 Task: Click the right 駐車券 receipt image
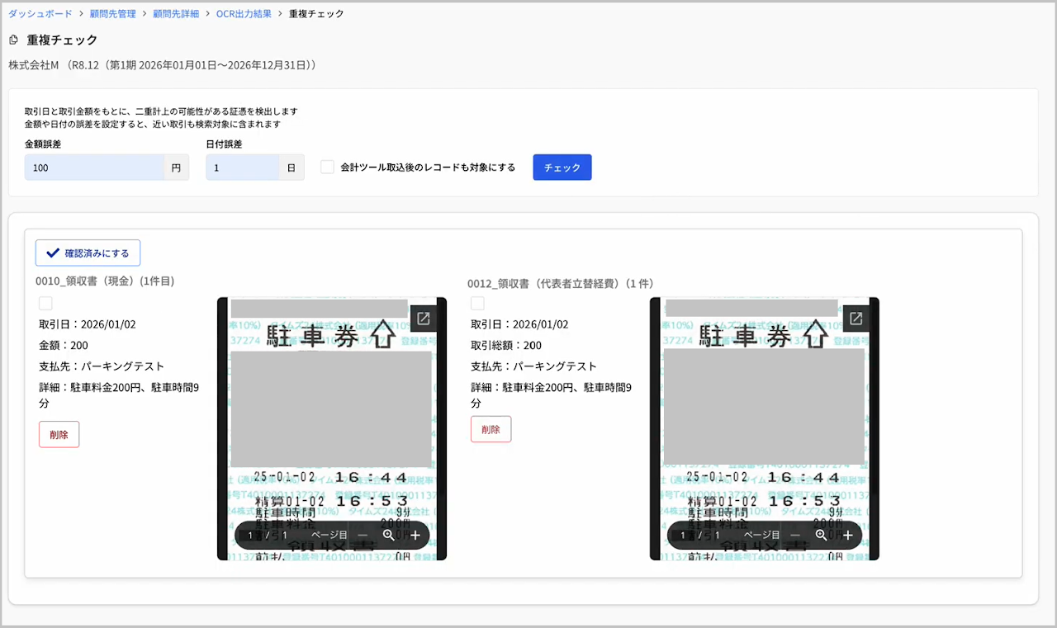pyautogui.click(x=765, y=429)
